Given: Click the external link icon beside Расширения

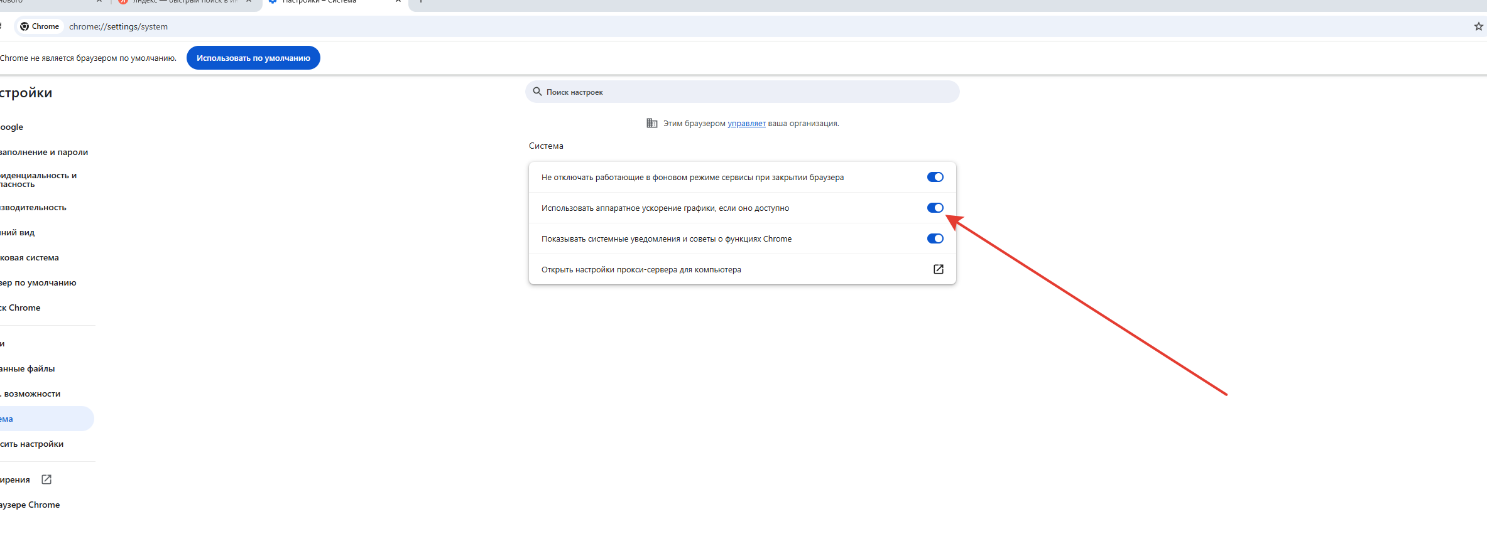Looking at the screenshot, I should coord(46,479).
